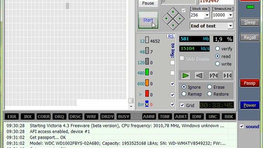Click the RS button
Viewport: 263px width, 148px height.
(x=171, y=36)
